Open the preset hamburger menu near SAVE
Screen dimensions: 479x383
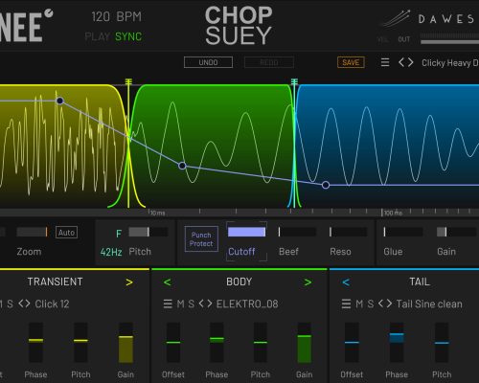[385, 62]
